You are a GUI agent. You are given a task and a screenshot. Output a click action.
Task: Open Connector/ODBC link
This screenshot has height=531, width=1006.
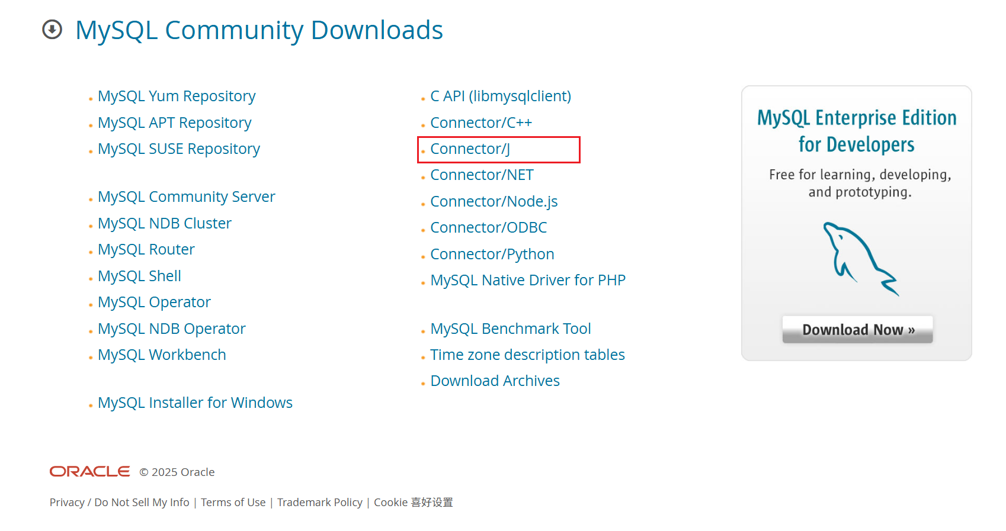click(489, 227)
